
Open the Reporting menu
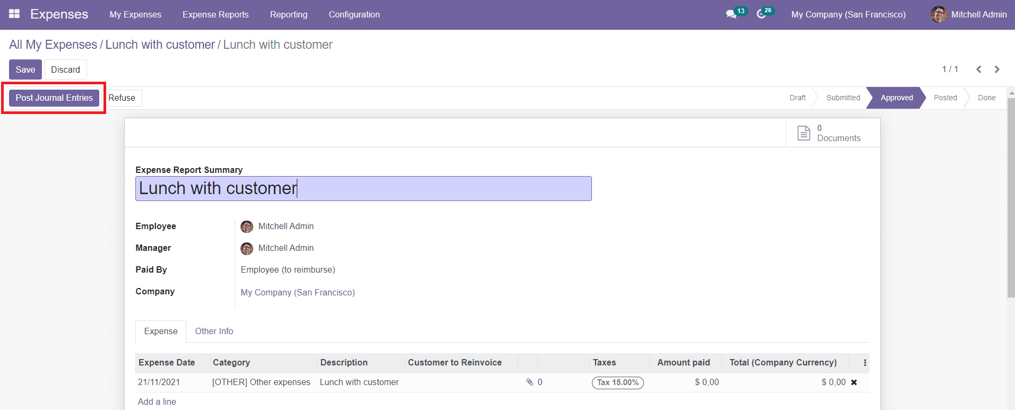pyautogui.click(x=288, y=14)
